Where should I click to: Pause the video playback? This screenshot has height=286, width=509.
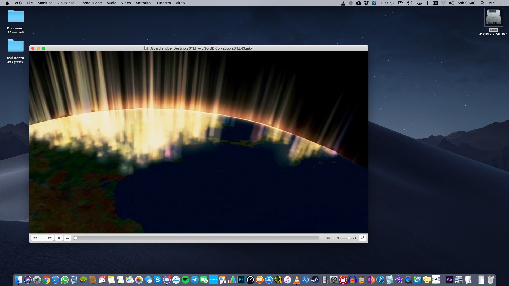coord(42,238)
